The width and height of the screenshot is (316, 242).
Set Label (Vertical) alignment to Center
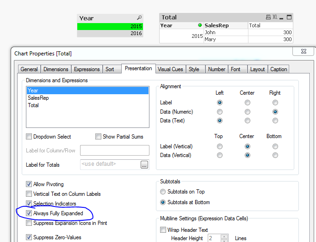tap(247, 146)
